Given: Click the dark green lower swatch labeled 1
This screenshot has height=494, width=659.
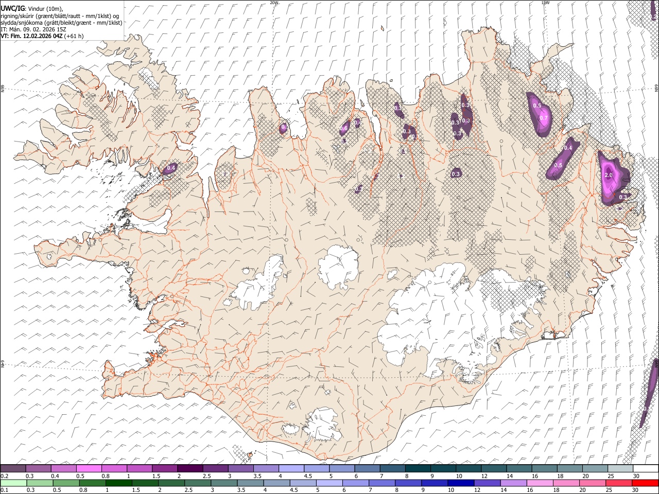Looking at the screenshot, I should pos(118,483).
